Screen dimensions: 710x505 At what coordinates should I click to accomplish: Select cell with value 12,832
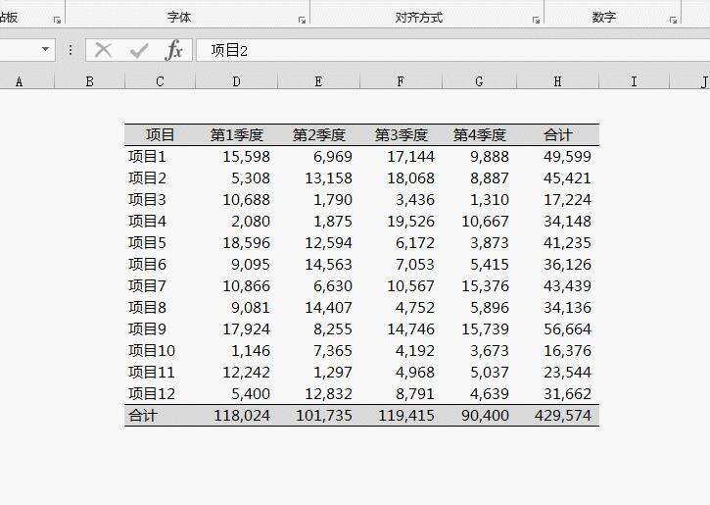point(319,393)
